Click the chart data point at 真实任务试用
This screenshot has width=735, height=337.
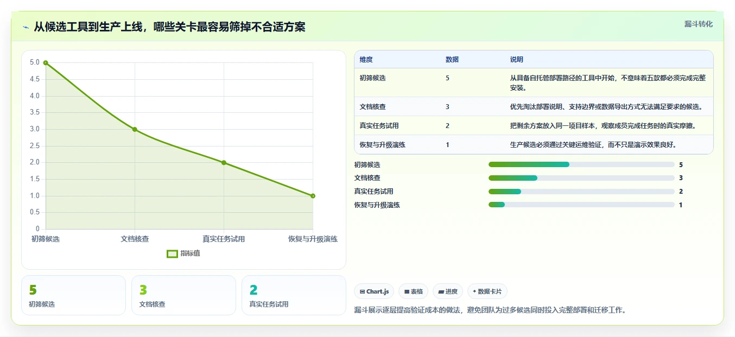coord(224,163)
